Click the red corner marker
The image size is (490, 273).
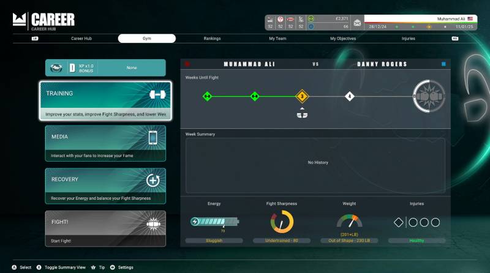[x=187, y=64]
